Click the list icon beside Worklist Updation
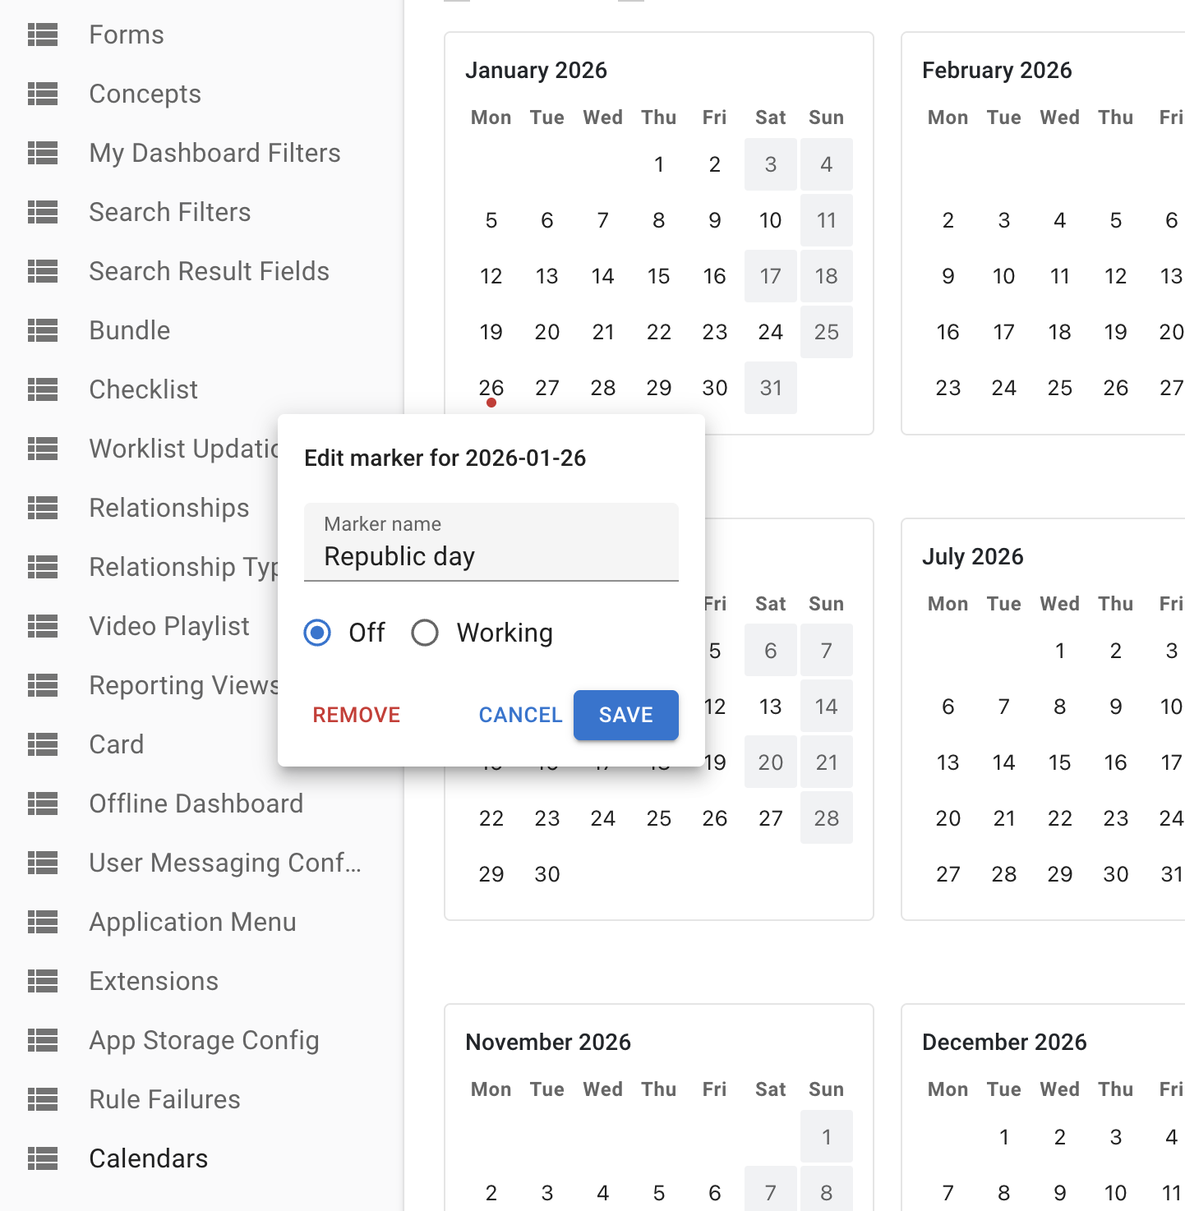 point(43,449)
